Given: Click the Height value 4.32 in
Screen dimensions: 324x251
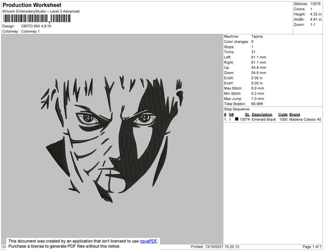Looking at the screenshot, I should [316, 14].
